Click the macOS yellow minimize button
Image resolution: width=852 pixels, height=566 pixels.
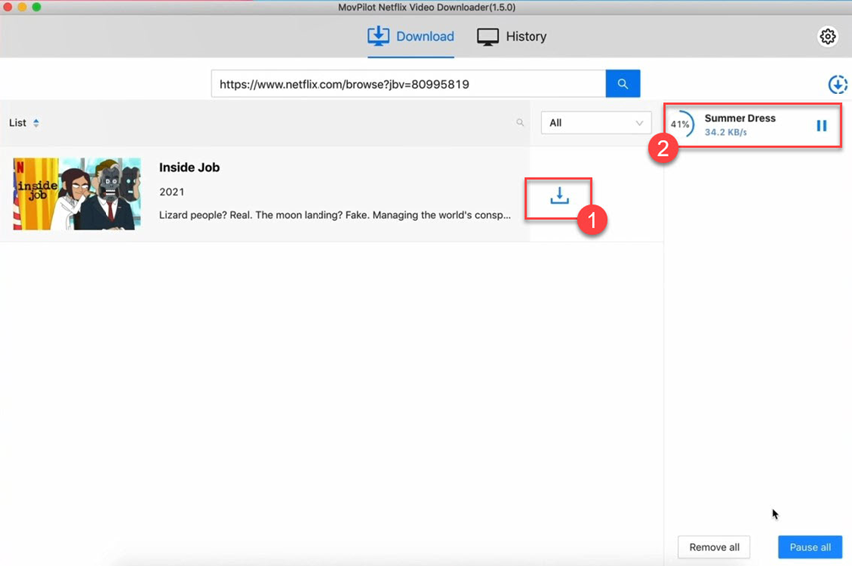22,7
